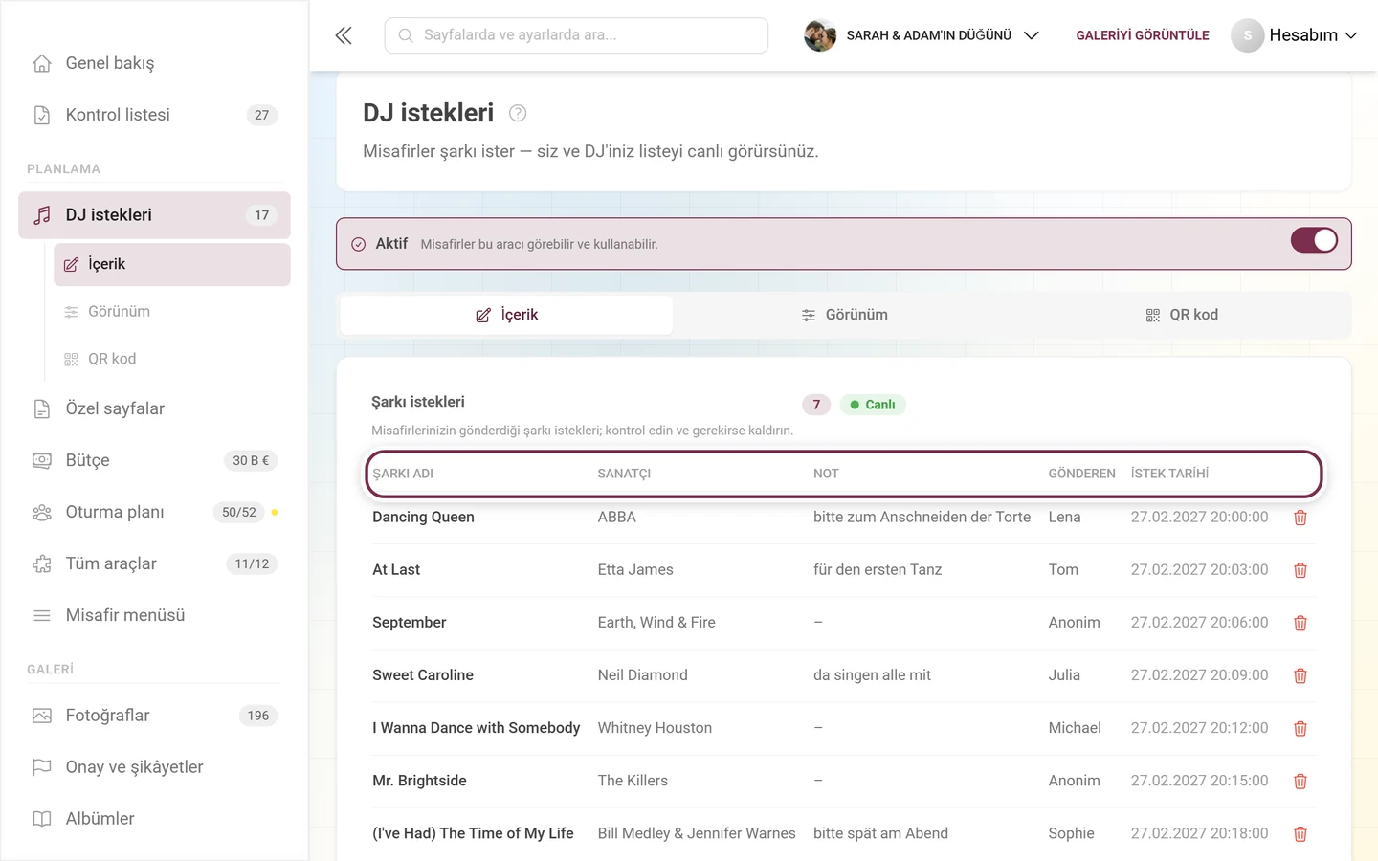
Task: Open the Hesabım account menu
Action: click(x=1295, y=35)
